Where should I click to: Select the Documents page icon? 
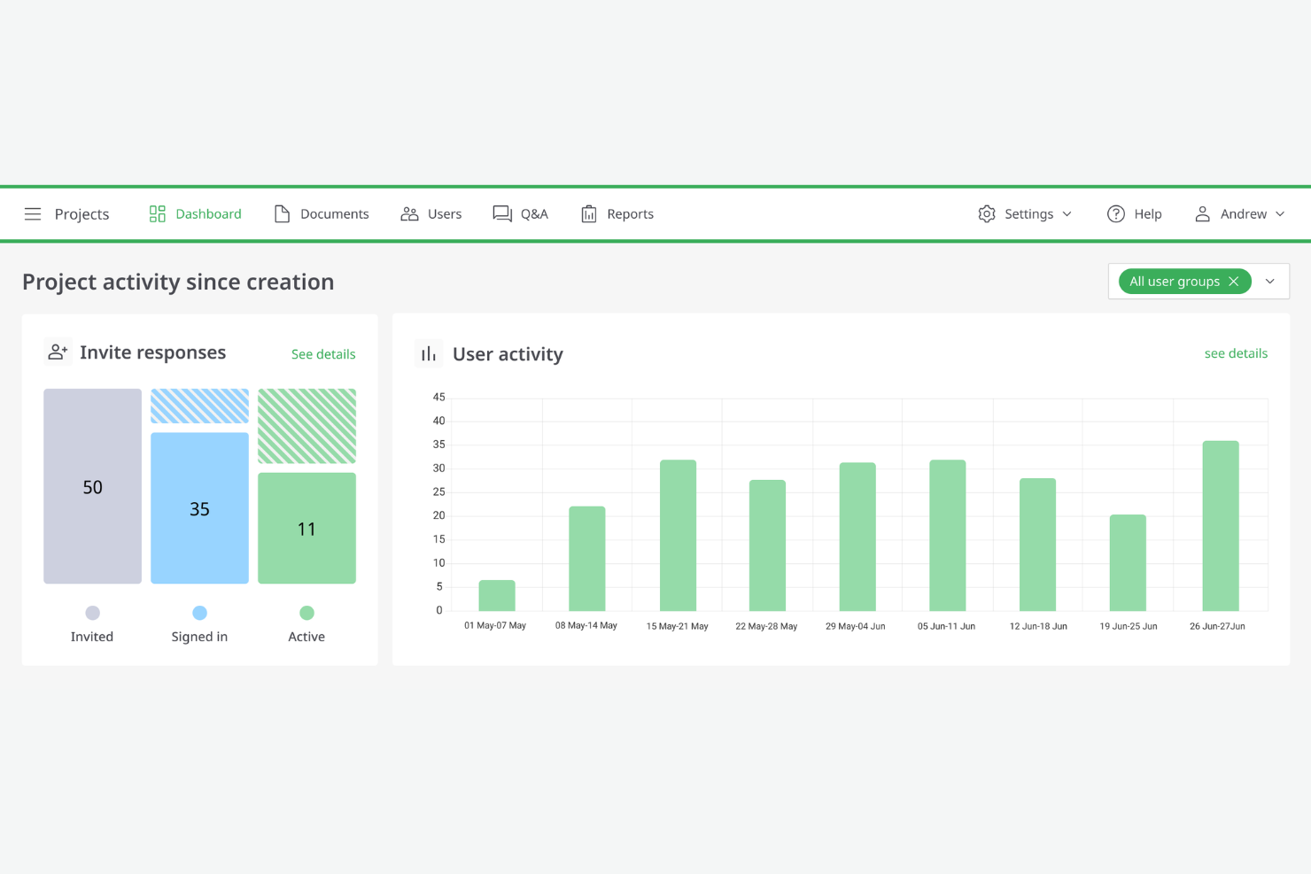[283, 213]
